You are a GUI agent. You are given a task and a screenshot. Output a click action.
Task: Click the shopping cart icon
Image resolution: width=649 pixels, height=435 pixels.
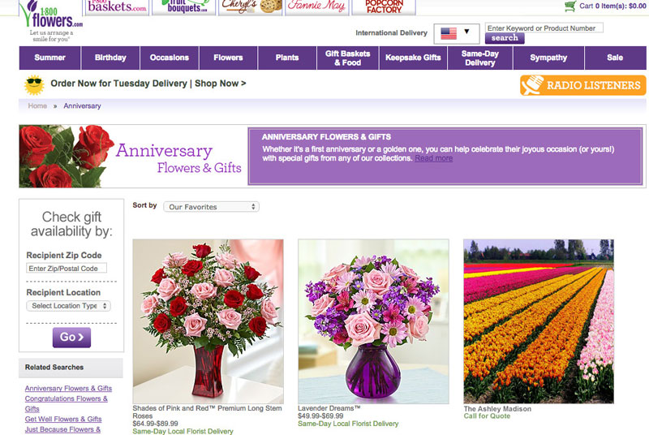[570, 6]
